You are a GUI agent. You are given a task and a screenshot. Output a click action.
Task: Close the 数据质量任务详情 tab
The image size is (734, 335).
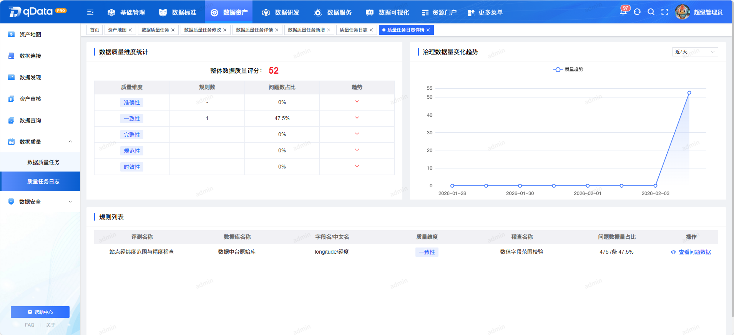pos(277,30)
